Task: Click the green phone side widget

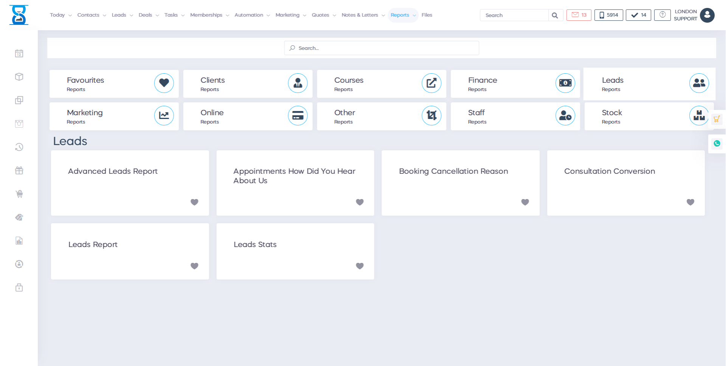Action: click(x=717, y=144)
